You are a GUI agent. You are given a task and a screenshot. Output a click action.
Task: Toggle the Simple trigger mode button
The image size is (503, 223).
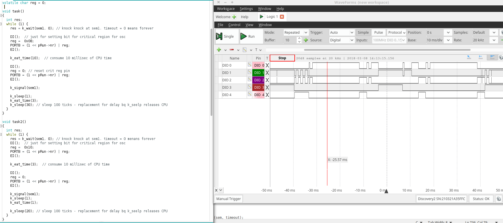(x=363, y=33)
